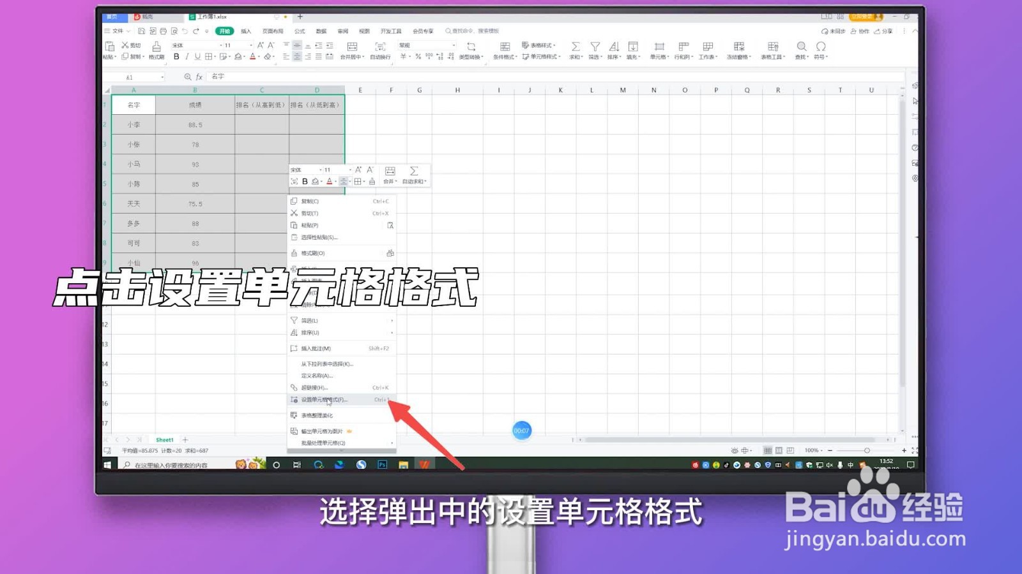The width and height of the screenshot is (1022, 574).
Task: Choose Paste Special (选择性粘贴) in the context menu
Action: tap(342, 237)
